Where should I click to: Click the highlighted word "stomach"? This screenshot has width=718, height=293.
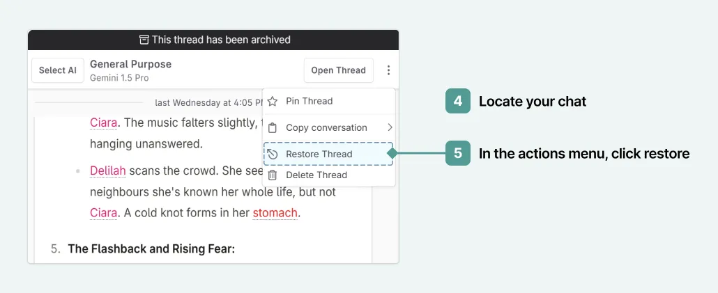click(275, 213)
